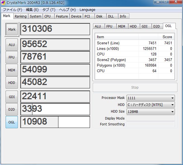Click the GDI benchmark button
The image size is (183, 165).
pyautogui.click(x=12, y=97)
